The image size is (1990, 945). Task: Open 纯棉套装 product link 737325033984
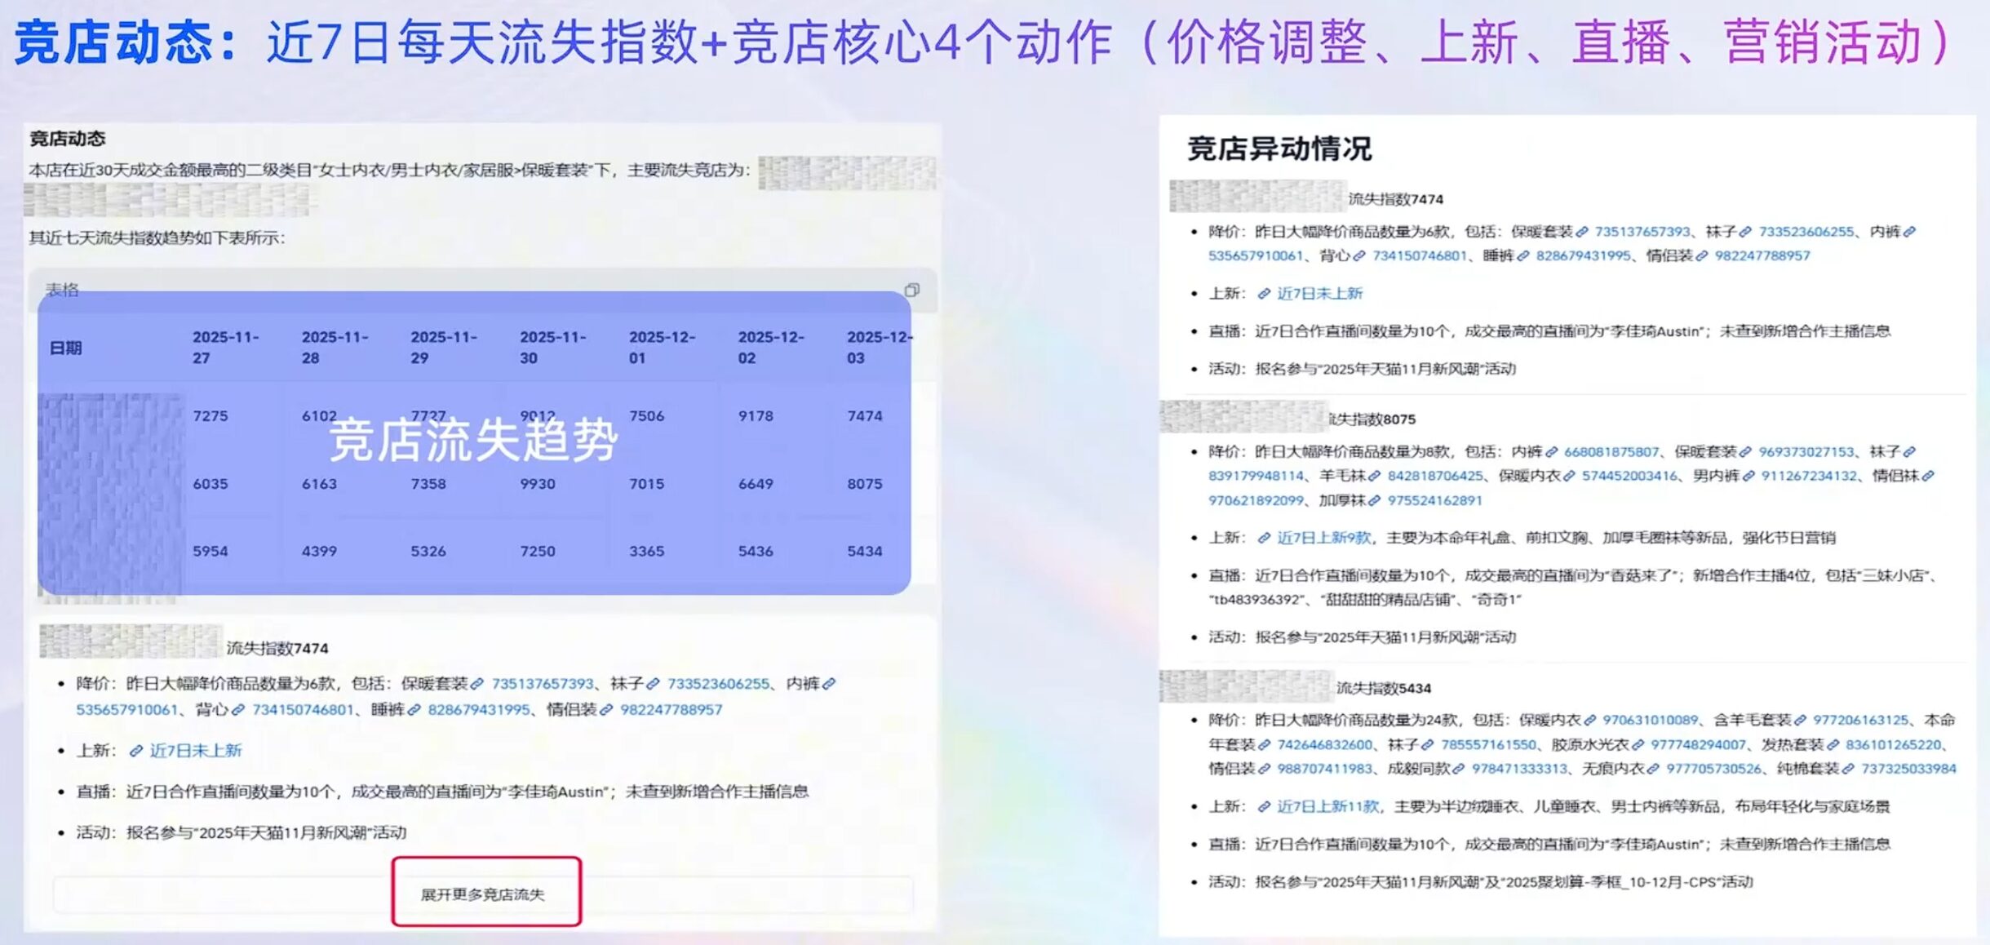tap(1909, 769)
